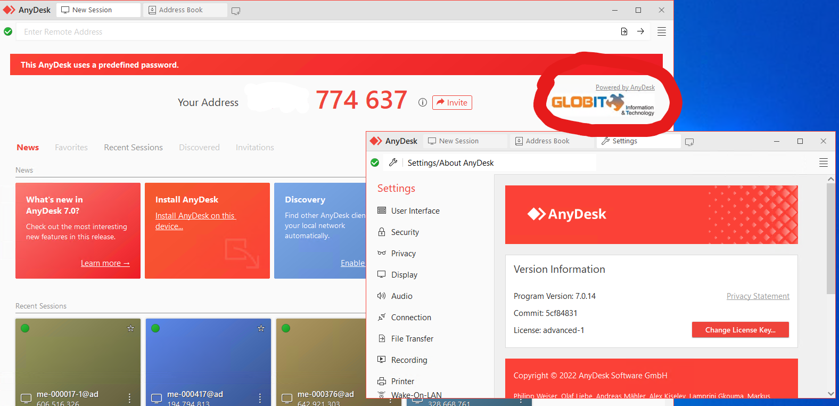This screenshot has height=406, width=839.
Task: Switch to Address Book tab in main window
Action: click(185, 10)
